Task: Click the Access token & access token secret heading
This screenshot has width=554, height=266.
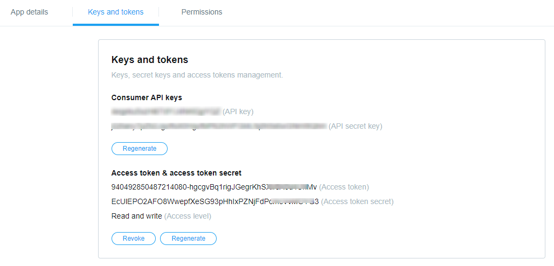Action: click(x=176, y=173)
